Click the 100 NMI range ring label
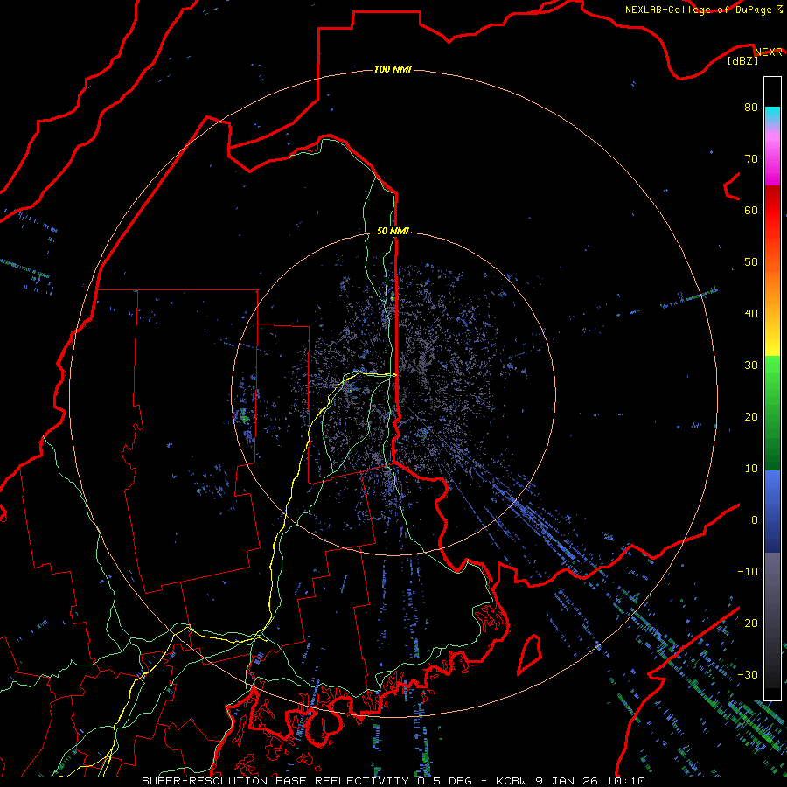787x787 pixels. (x=393, y=69)
